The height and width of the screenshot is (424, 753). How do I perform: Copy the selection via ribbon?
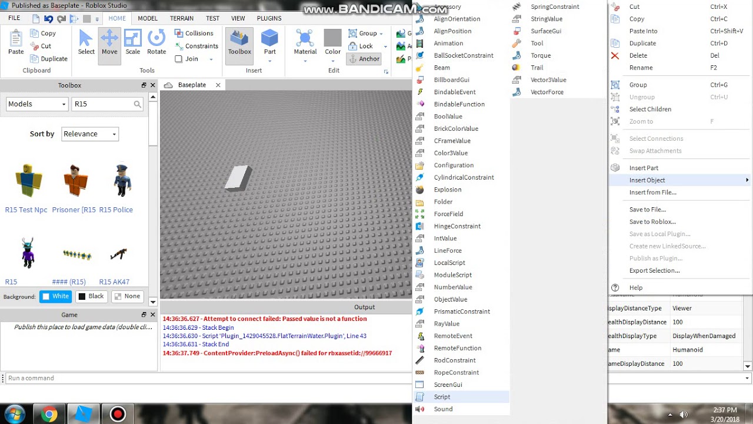pos(43,34)
